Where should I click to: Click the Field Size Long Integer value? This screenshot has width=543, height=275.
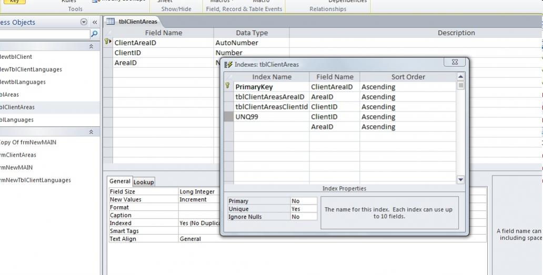point(199,191)
